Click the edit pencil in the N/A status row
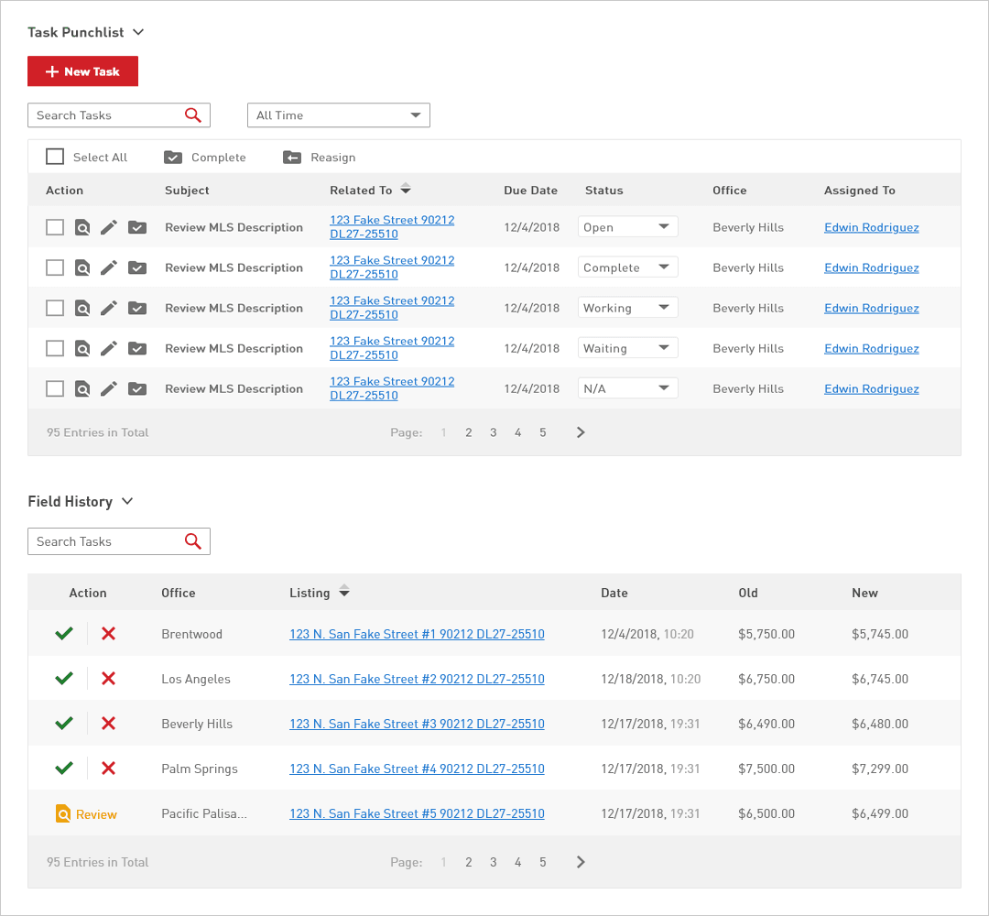Viewport: 989px width, 916px height. coord(109,388)
